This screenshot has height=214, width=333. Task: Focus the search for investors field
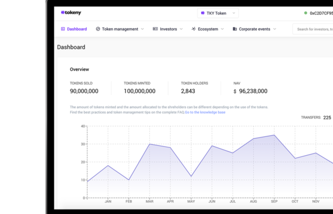point(313,29)
